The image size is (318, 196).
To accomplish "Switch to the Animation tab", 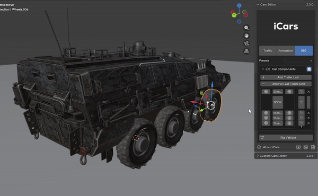I will tap(286, 51).
